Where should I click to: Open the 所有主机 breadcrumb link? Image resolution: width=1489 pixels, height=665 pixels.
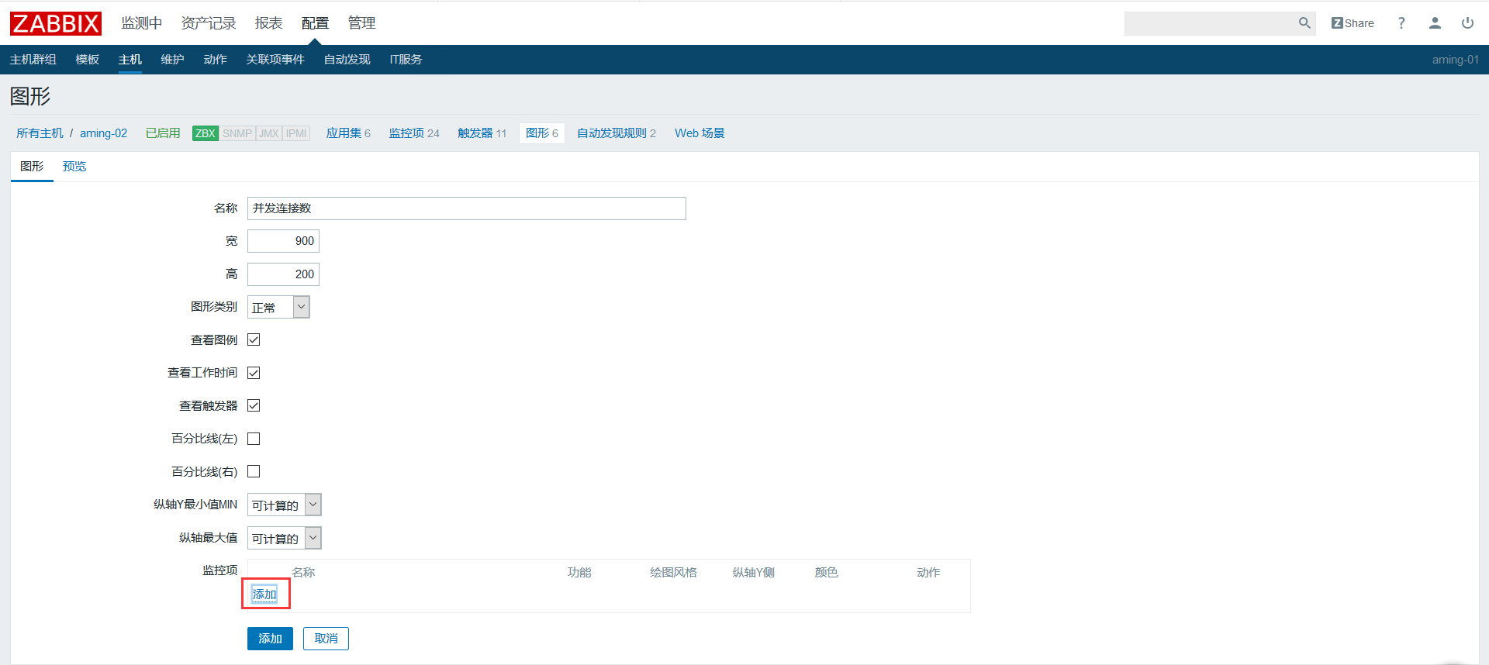click(40, 133)
